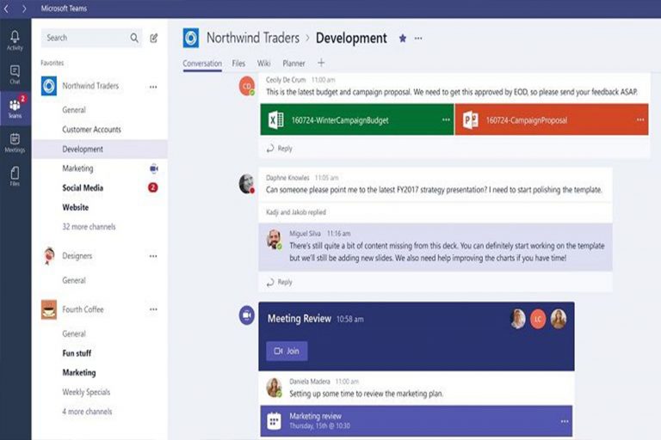
Task: Click the Meeting Review video camera icon
Action: pyautogui.click(x=247, y=315)
